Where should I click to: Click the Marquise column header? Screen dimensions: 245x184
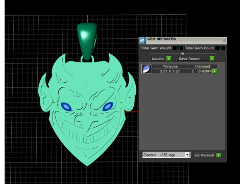[169, 66]
